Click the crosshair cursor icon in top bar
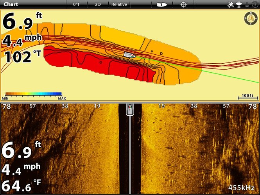The height and width of the screenshot is (195, 260). click(x=183, y=5)
